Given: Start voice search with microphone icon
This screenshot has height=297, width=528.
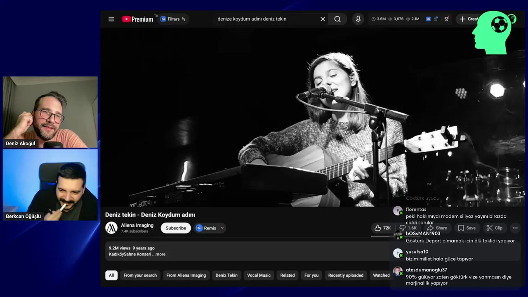Looking at the screenshot, I should click(358, 19).
